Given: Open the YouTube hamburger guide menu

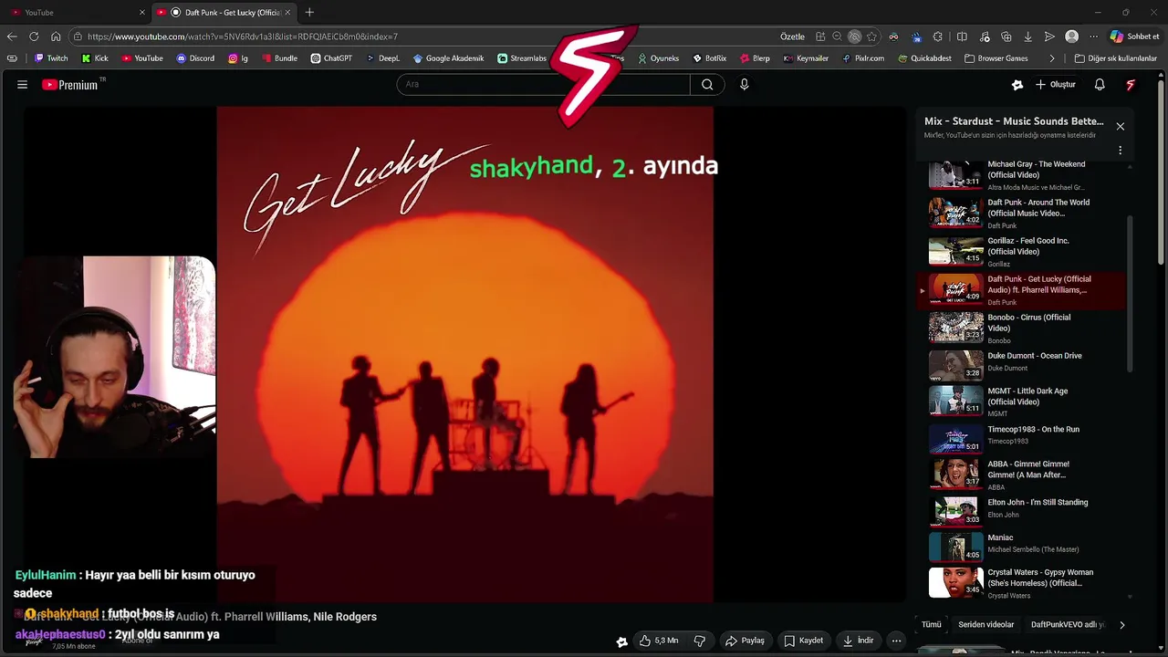Looking at the screenshot, I should pos(22,84).
